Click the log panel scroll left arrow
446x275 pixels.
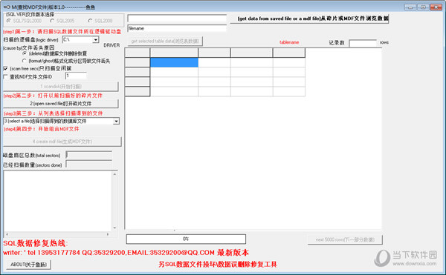click(7, 234)
